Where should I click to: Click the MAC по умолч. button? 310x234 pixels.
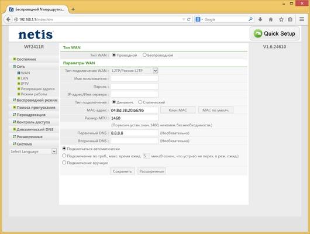[x=216, y=110]
